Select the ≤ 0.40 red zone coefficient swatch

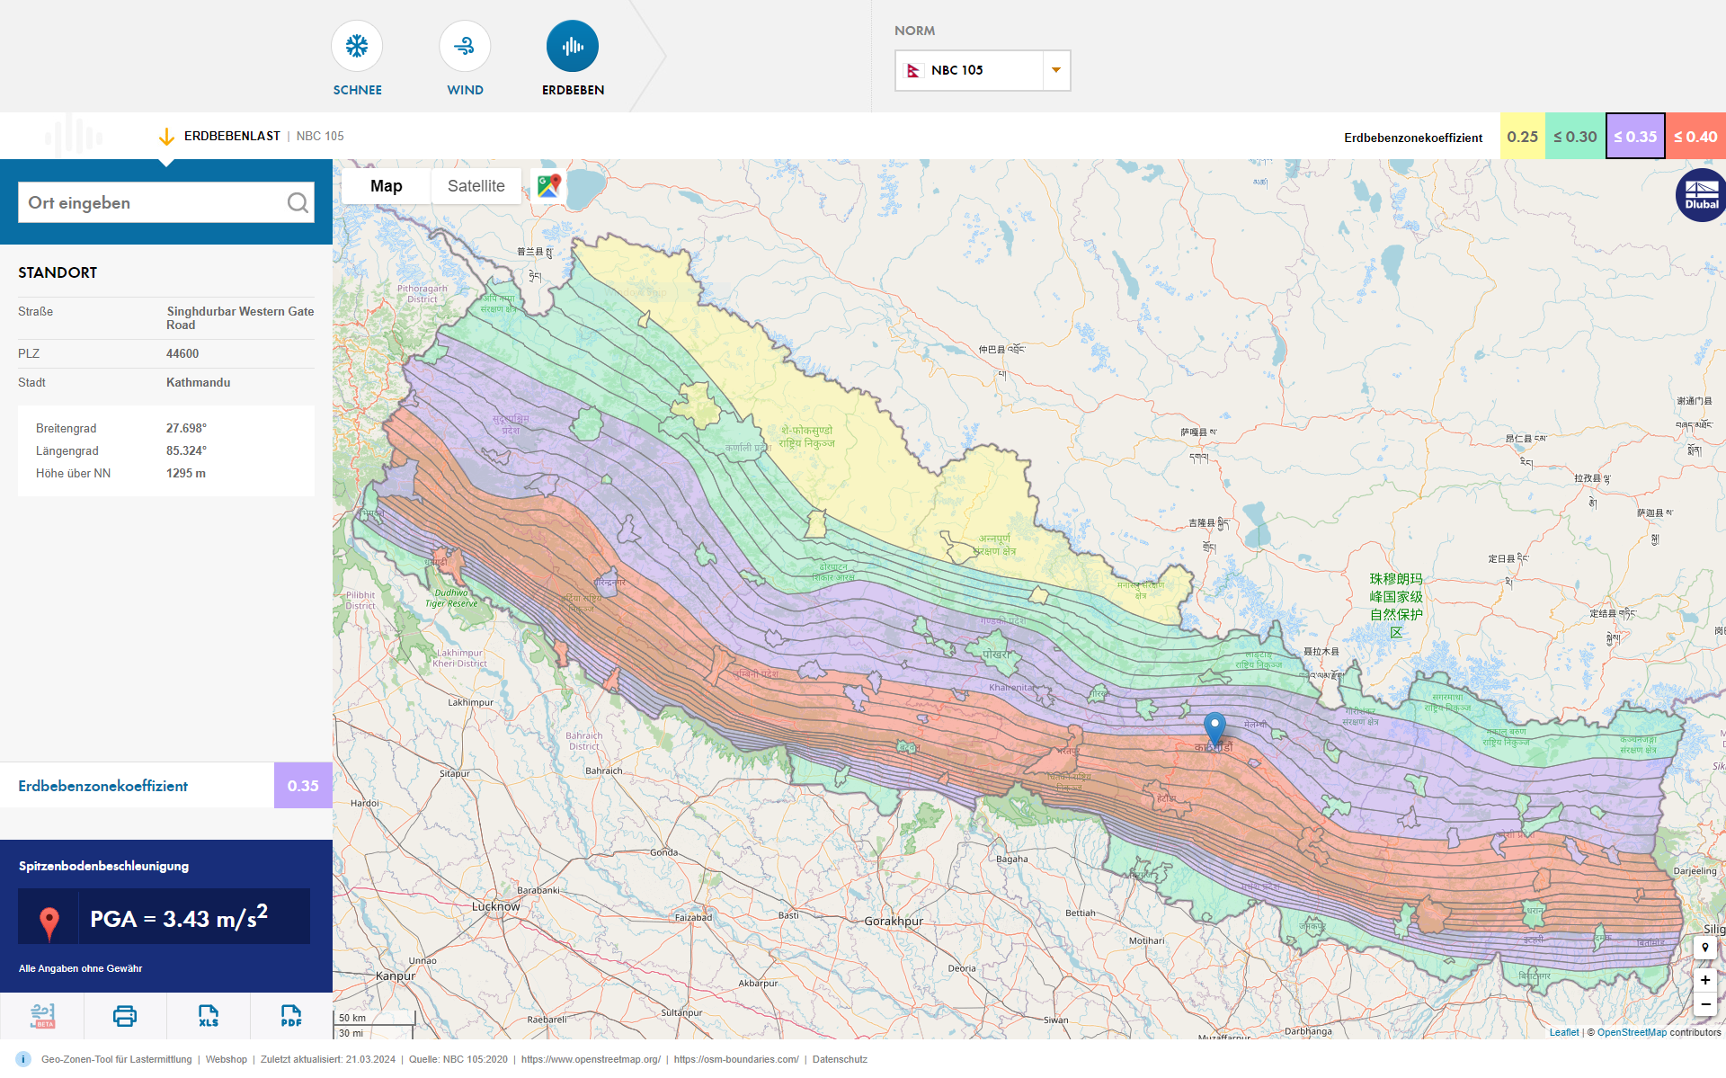(x=1695, y=136)
